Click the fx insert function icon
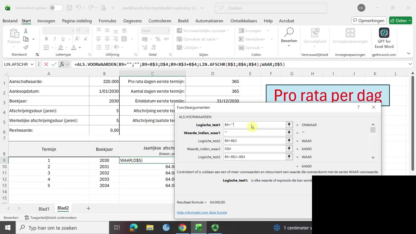The width and height of the screenshot is (416, 234). [x=62, y=64]
